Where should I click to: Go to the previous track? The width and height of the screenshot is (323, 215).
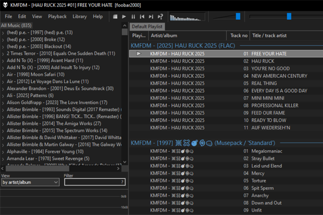142,17
